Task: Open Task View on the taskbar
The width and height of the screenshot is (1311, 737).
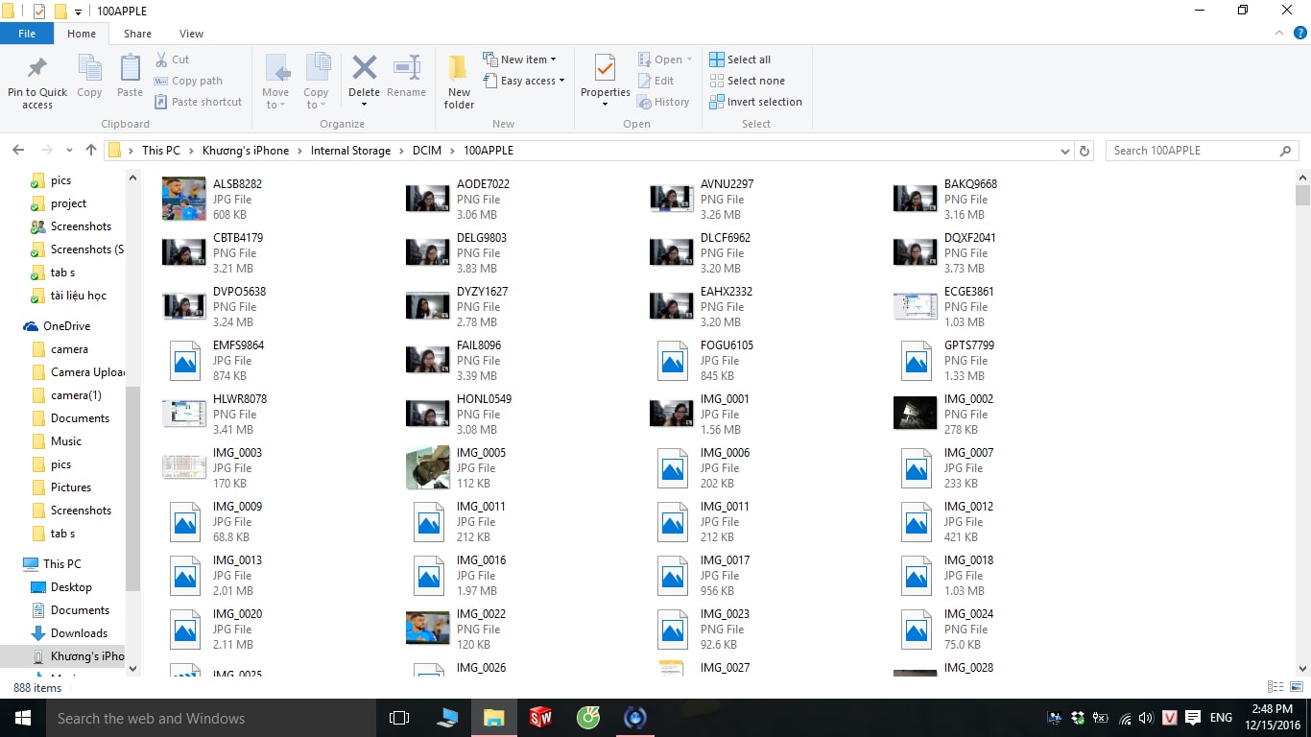Action: [399, 718]
